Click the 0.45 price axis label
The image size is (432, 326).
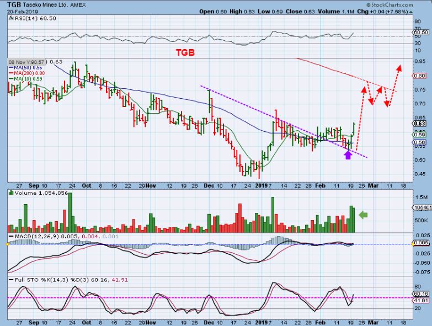click(x=420, y=174)
